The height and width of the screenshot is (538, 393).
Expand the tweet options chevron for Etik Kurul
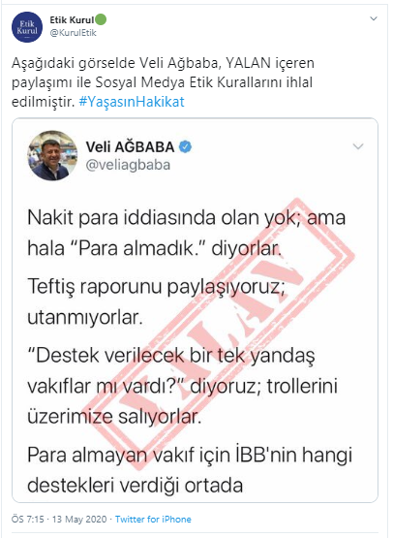tap(374, 18)
